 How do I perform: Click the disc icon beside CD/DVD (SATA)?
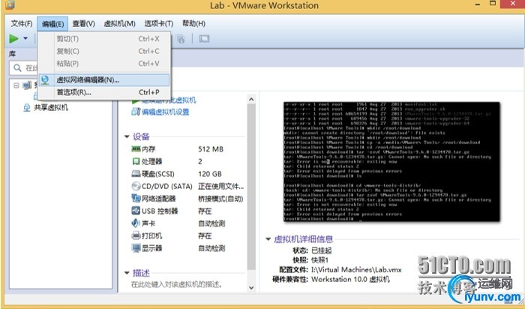coord(136,186)
